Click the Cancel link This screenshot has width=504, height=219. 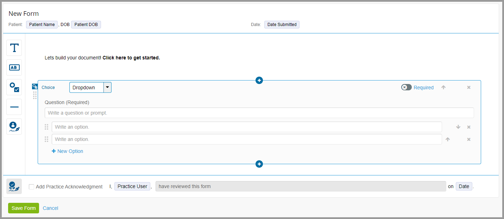pyautogui.click(x=50, y=208)
